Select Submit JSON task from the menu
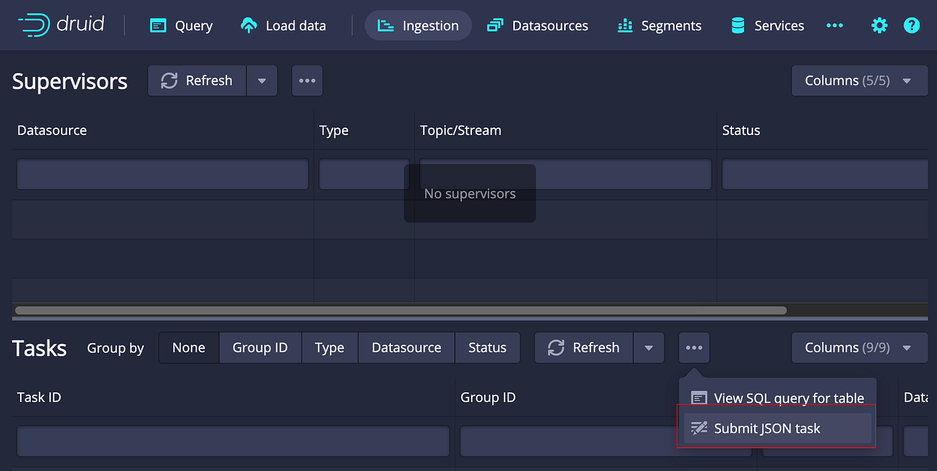This screenshot has width=937, height=471. (x=768, y=428)
